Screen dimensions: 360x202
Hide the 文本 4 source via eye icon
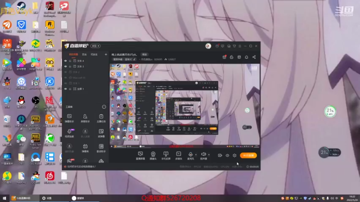(x=65, y=61)
